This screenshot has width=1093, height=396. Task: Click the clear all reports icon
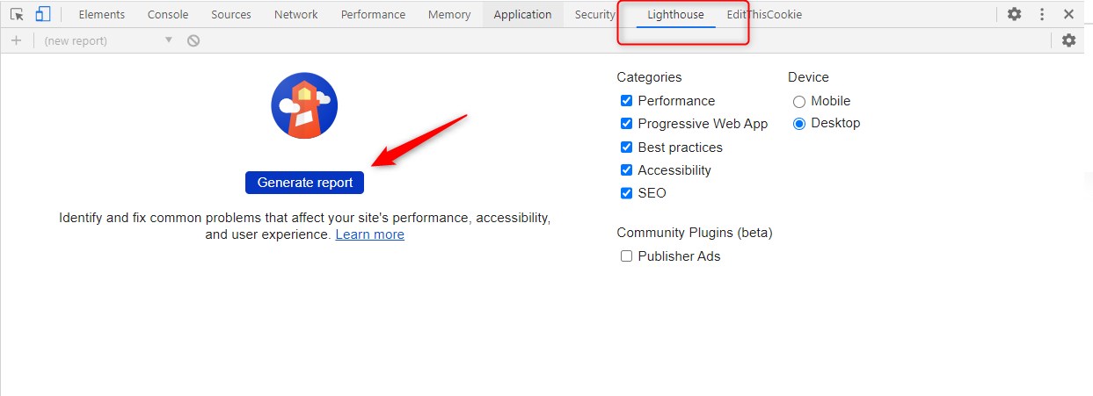click(x=193, y=40)
